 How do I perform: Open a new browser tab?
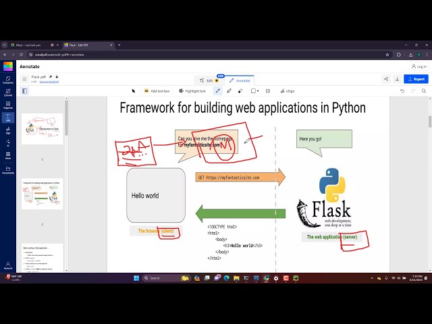tap(119, 45)
